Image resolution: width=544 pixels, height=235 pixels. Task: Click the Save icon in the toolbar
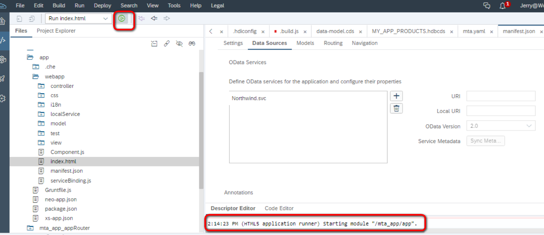[19, 19]
